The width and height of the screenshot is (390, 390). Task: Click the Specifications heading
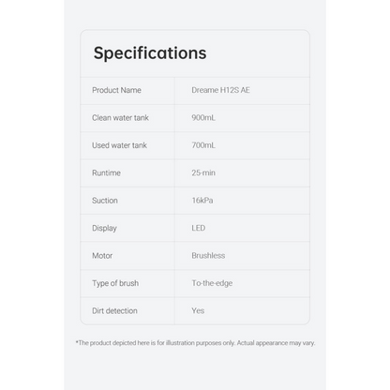(150, 53)
